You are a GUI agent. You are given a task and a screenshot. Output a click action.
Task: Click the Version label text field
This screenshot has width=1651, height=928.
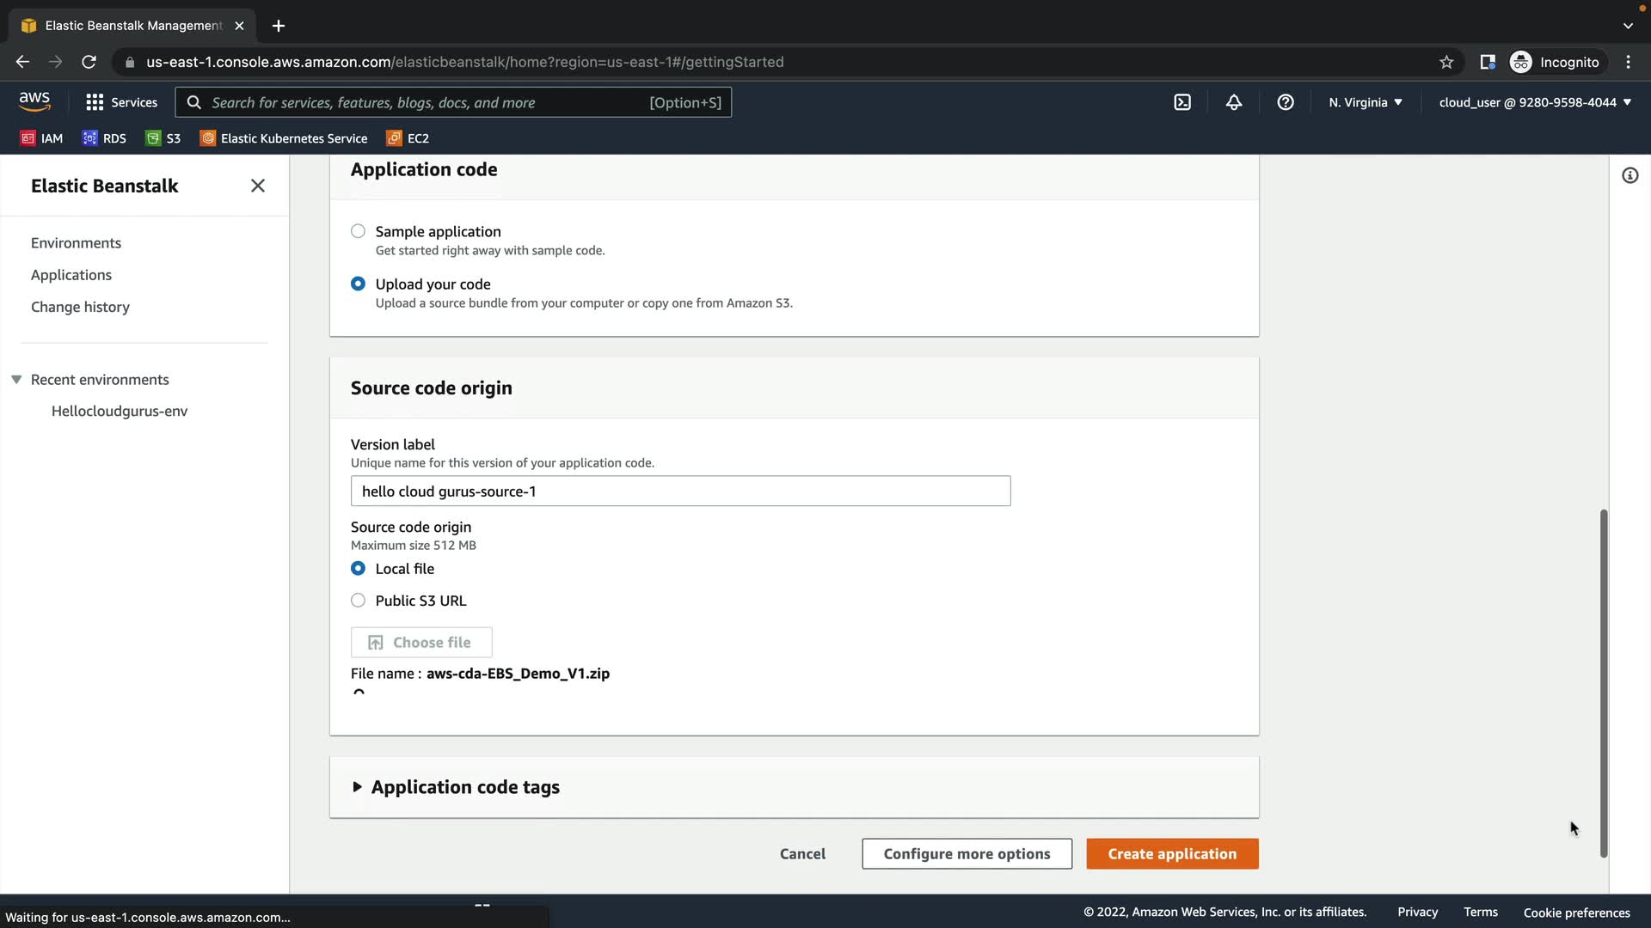pos(680,491)
